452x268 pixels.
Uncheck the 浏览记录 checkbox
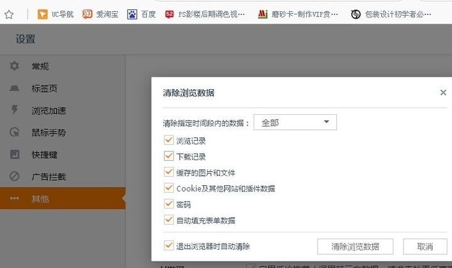point(169,140)
